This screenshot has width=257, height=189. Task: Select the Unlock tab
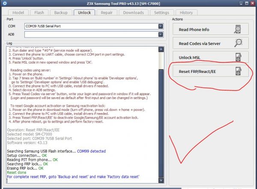(84, 12)
